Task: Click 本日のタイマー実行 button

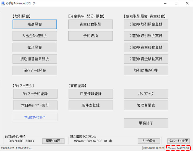Action: tap(35, 105)
